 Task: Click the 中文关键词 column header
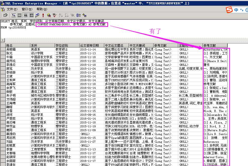click(141, 45)
